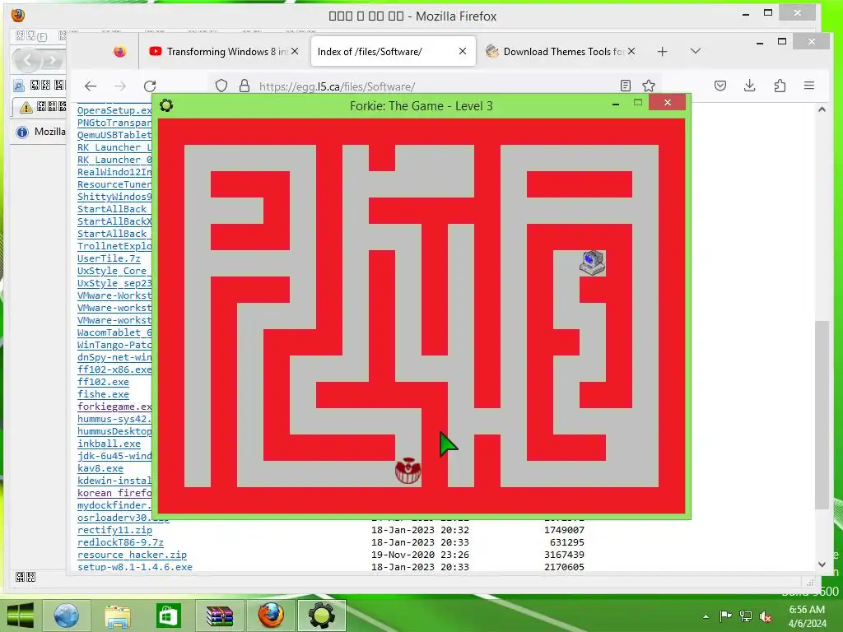
Task: Download fishe.exe link
Action: click(x=103, y=394)
